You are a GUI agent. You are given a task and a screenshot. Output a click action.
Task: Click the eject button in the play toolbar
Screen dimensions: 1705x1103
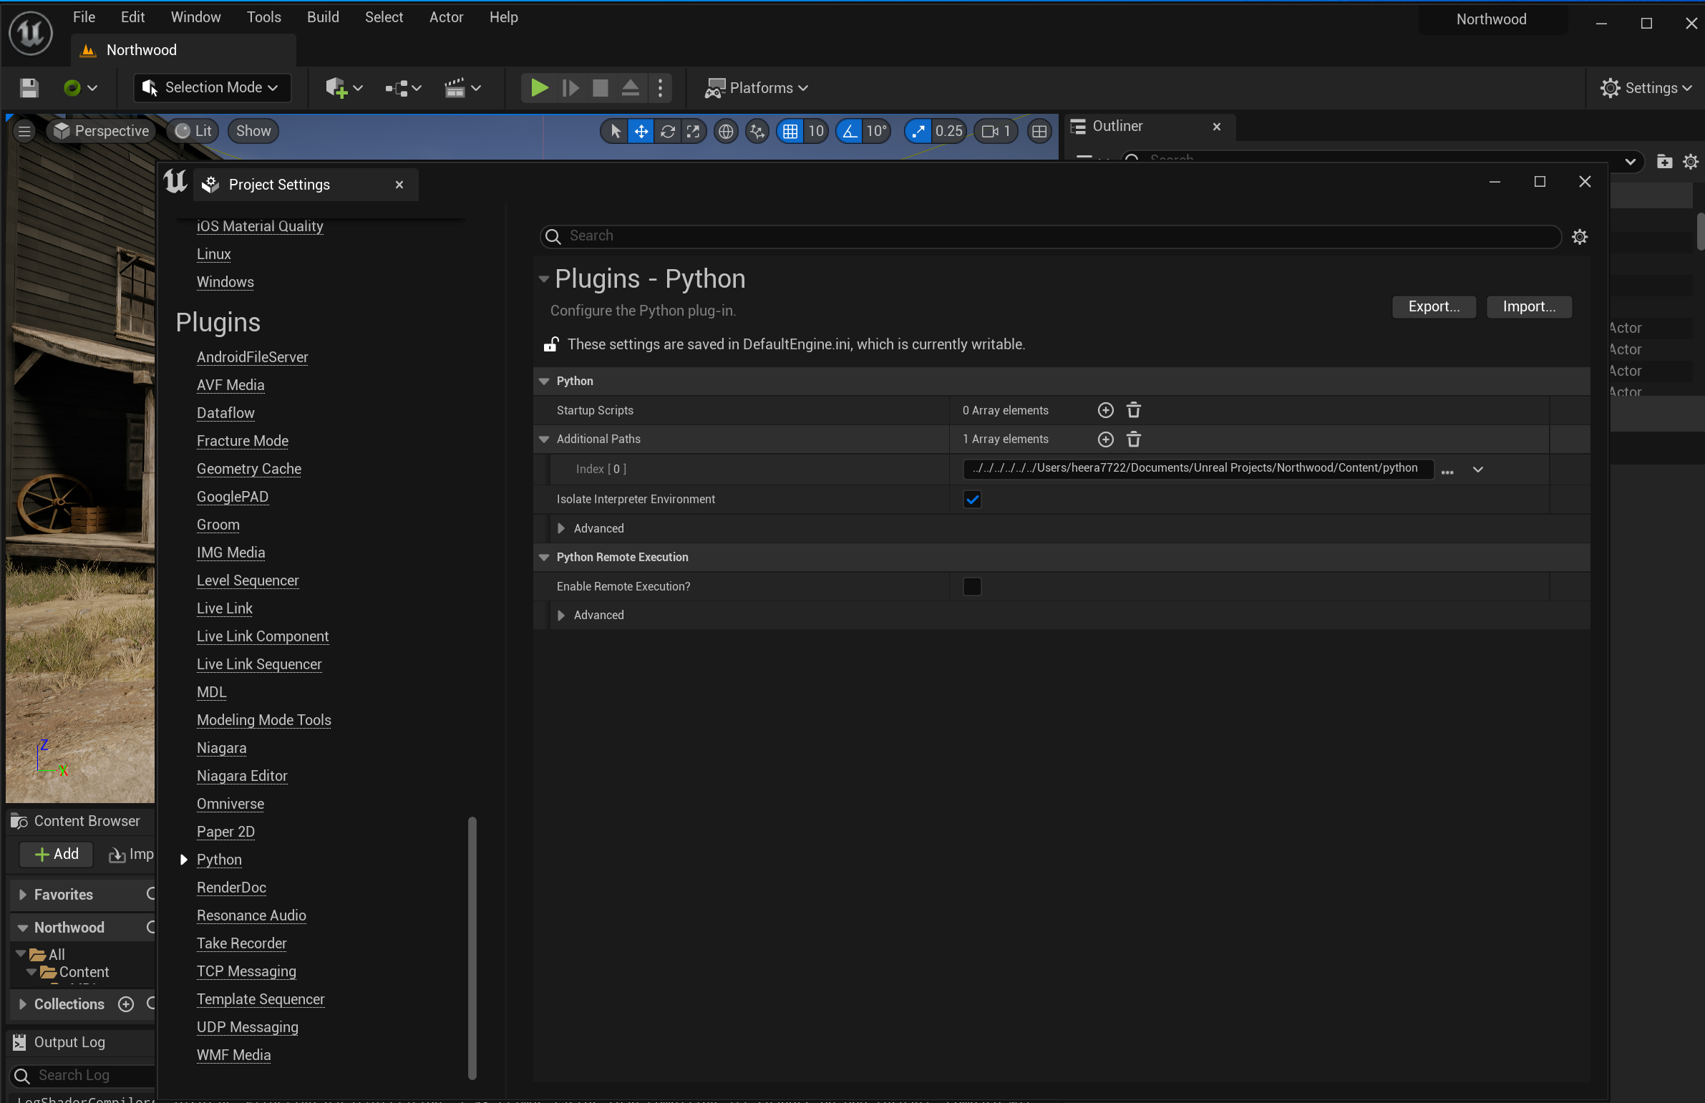click(630, 88)
